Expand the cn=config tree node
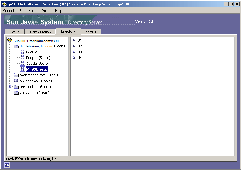The image size is (241, 170). click(10, 92)
